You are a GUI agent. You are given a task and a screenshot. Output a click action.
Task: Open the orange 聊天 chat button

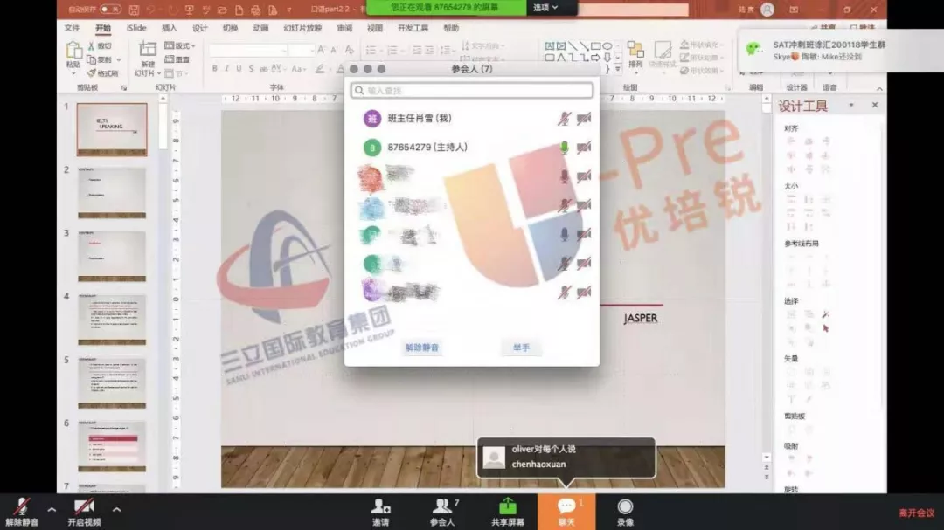click(x=566, y=512)
